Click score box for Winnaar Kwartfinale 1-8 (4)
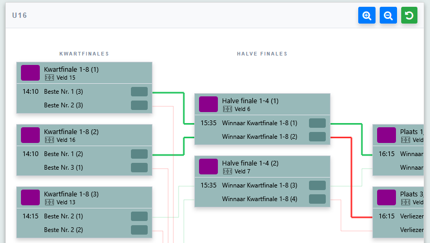430x243 pixels. 317,199
